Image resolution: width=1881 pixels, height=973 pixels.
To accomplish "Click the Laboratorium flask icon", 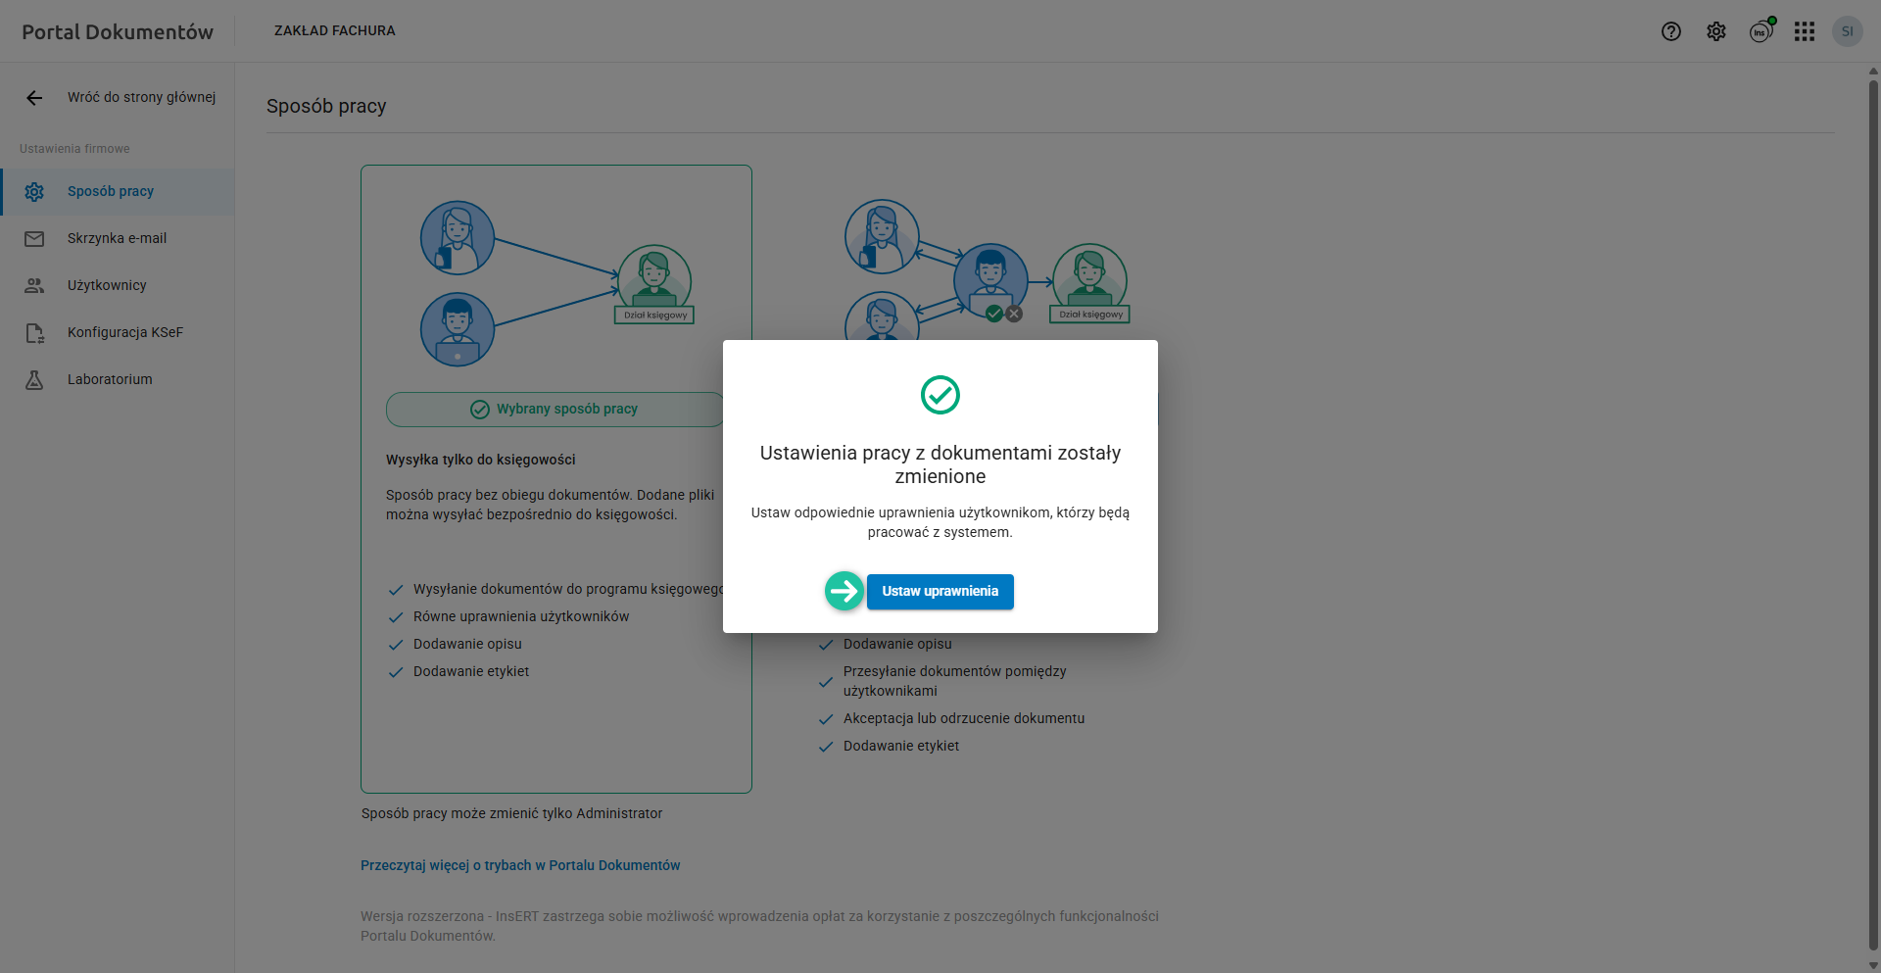I will click(34, 380).
